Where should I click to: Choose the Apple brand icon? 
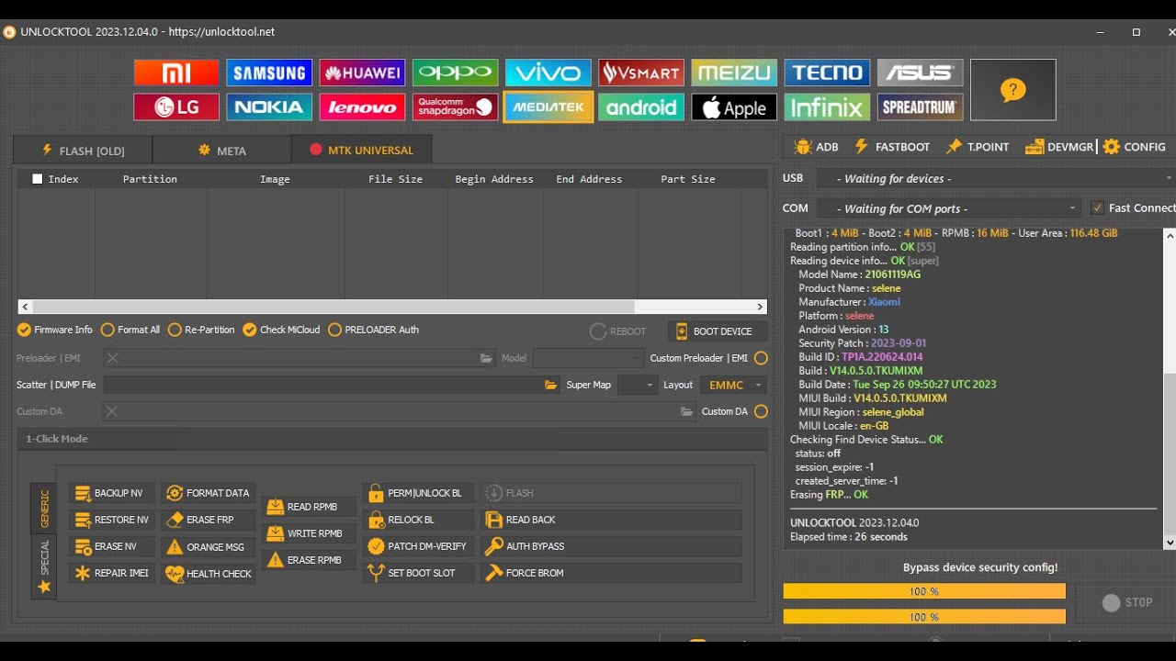coord(734,107)
